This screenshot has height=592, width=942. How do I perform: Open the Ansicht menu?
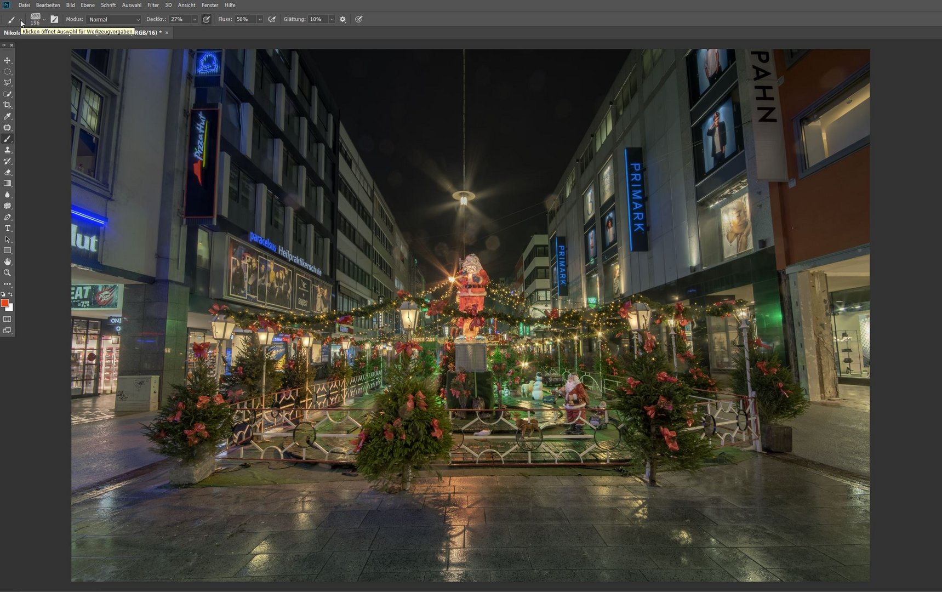pyautogui.click(x=187, y=5)
